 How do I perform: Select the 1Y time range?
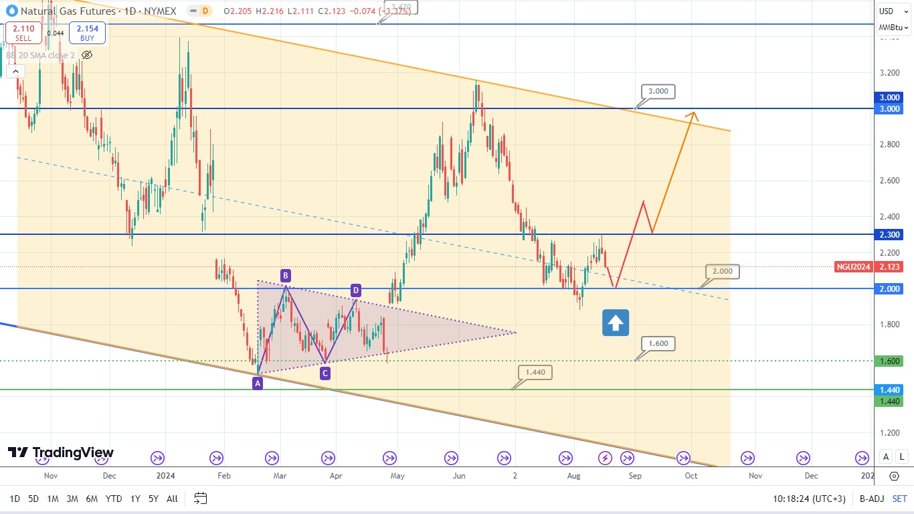coord(135,499)
